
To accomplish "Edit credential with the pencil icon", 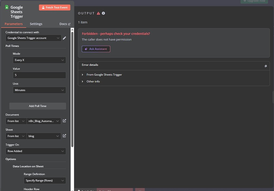I will [64, 38].
